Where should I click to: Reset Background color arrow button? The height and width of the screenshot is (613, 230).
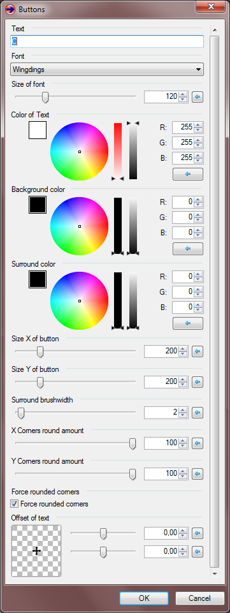coord(188,248)
